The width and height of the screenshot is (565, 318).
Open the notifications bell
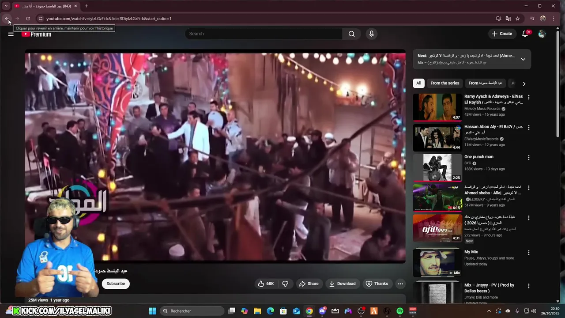525,34
